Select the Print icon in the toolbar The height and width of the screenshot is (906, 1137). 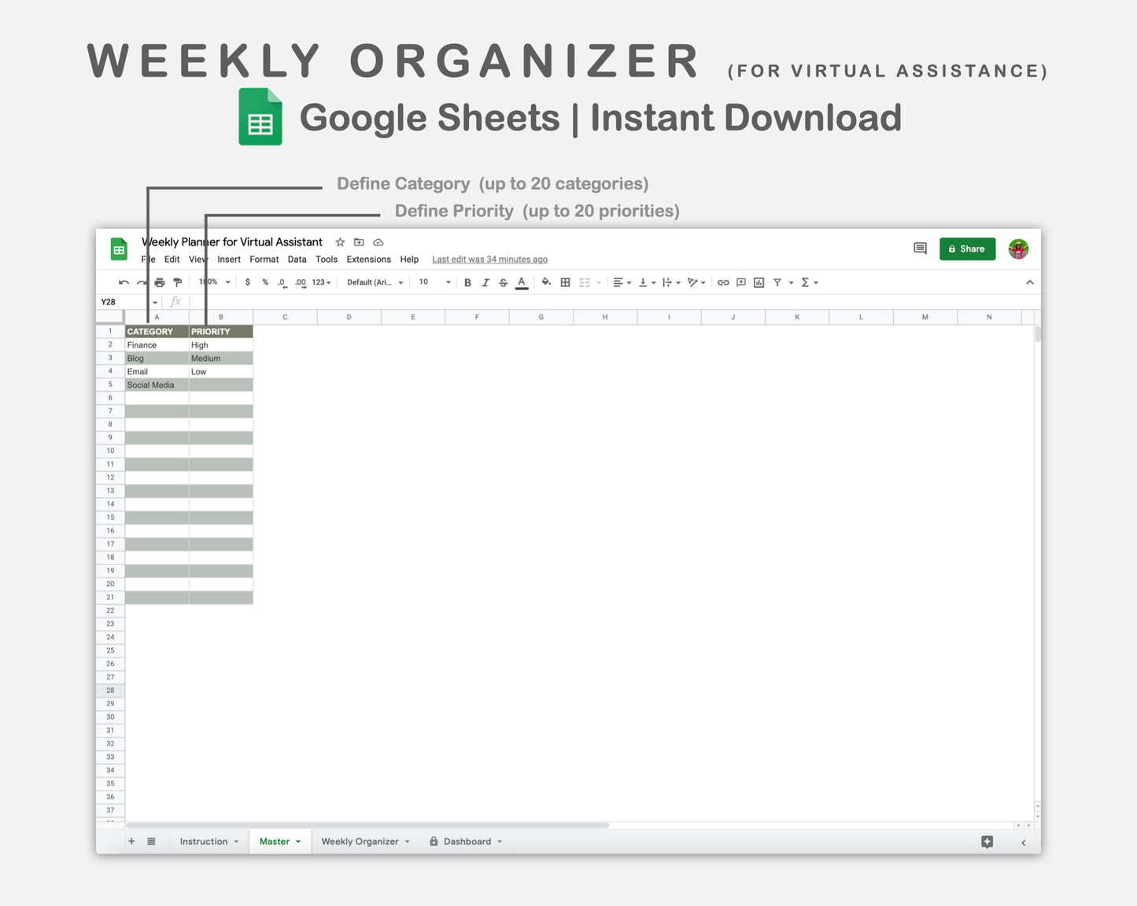(159, 282)
